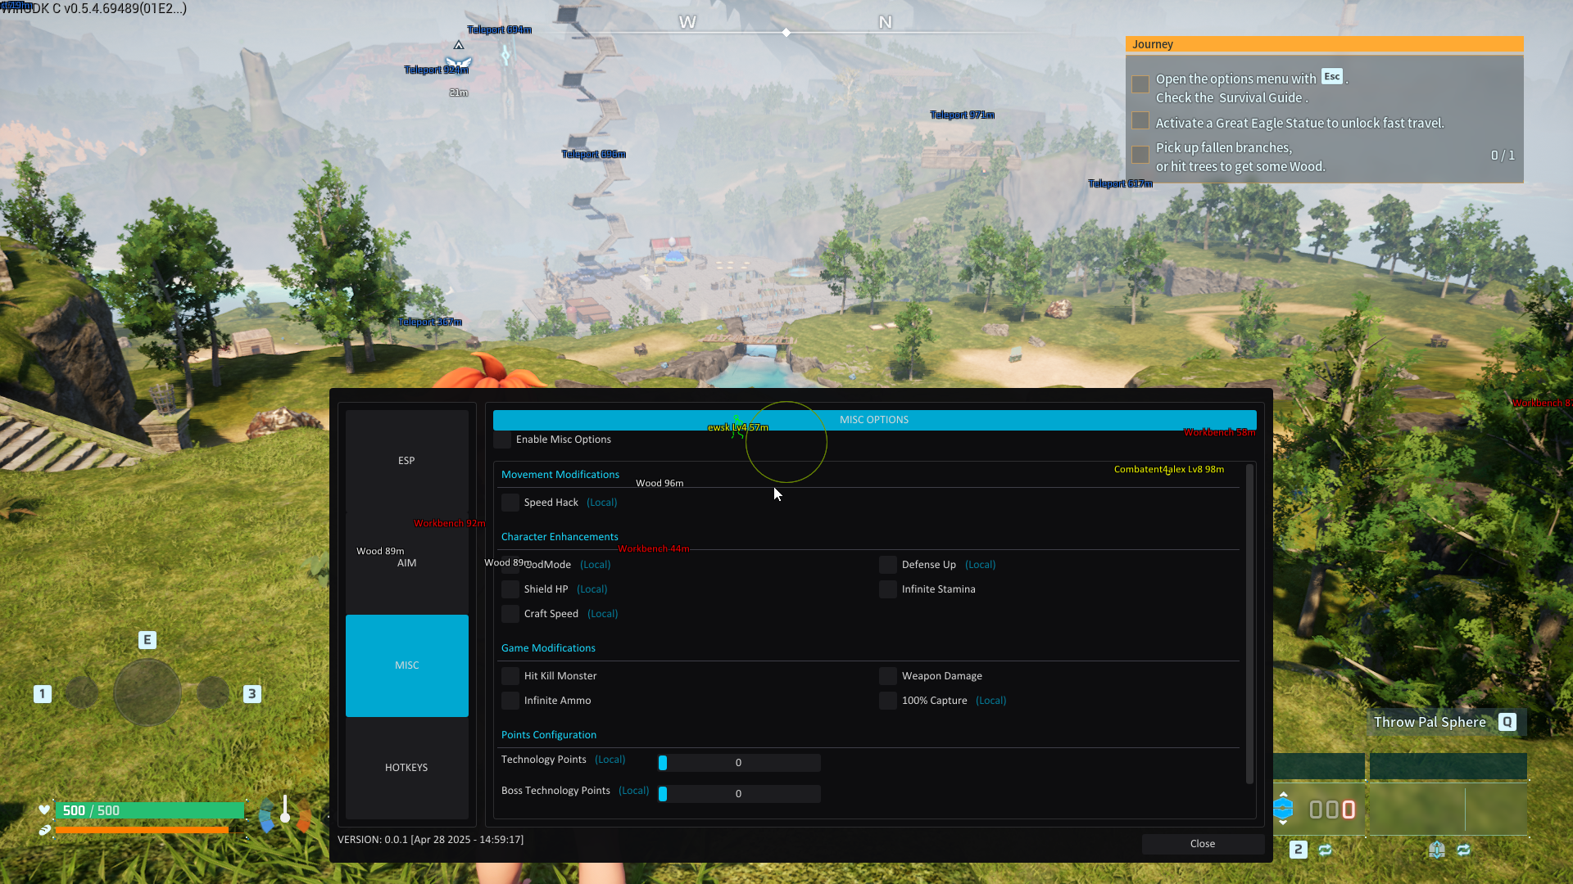Viewport: 1573px width, 884px height.
Task: Click the triangle base marker icon
Action: coord(459,45)
